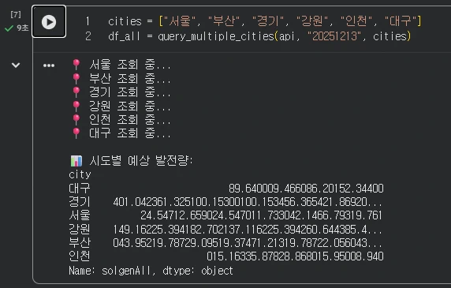Click the 부산 result row starting 043.95219

click(x=248, y=243)
